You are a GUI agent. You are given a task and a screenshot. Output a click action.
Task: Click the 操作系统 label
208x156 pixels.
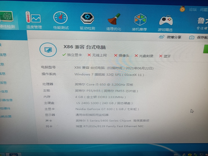49,74
